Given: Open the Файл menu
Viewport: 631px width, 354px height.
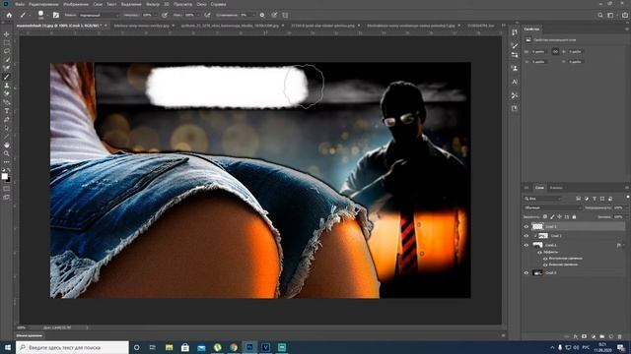Looking at the screenshot, I should (x=20, y=4).
